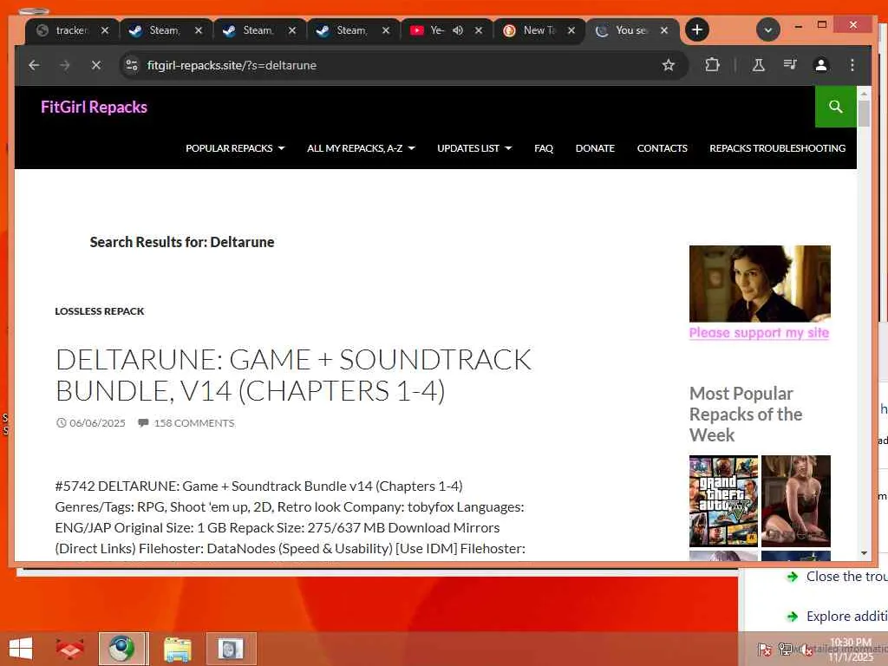Stop page loading with X button

(x=96, y=65)
